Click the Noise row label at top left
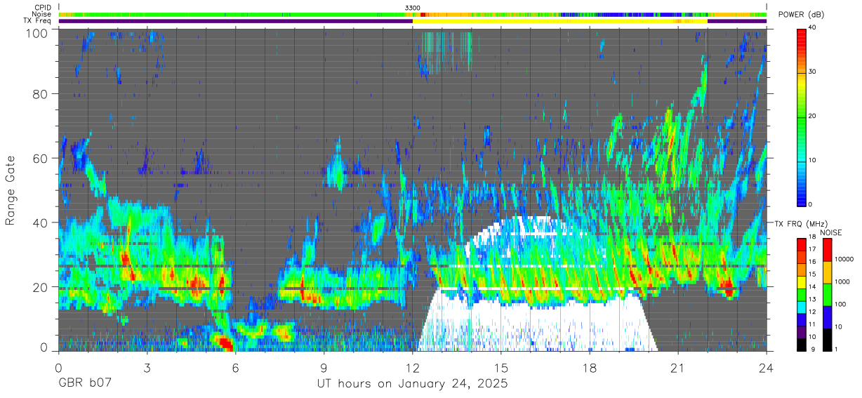 point(42,14)
